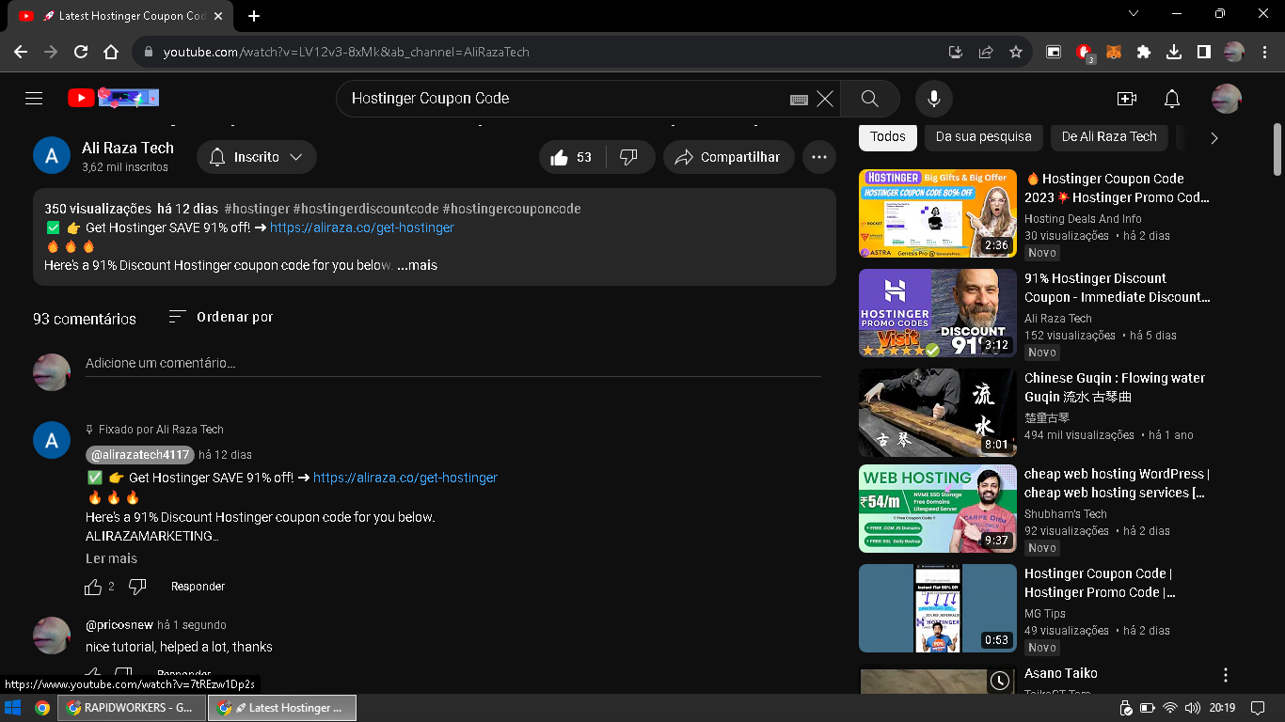1285x722 pixels.
Task: Open 91% Hostinger Discount Coupon video title
Action: [1118, 288]
